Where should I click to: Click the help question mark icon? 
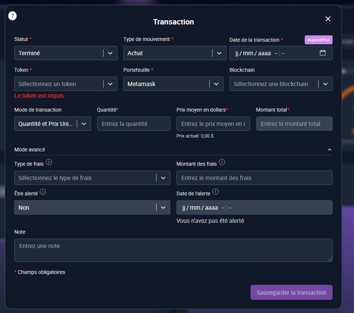click(12, 16)
